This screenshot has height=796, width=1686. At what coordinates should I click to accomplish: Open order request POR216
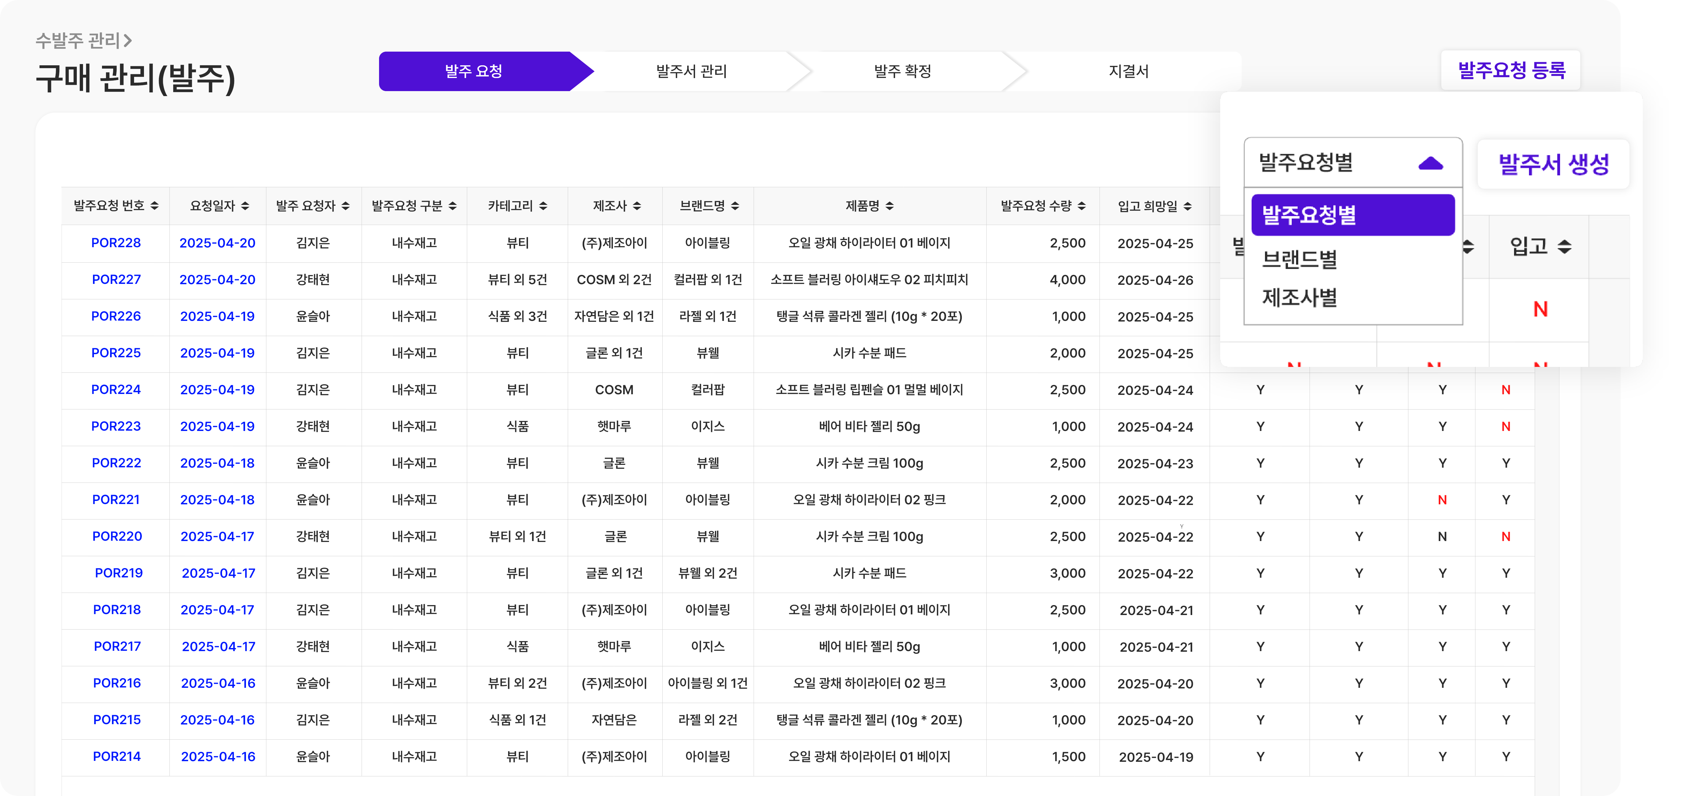[x=117, y=683]
